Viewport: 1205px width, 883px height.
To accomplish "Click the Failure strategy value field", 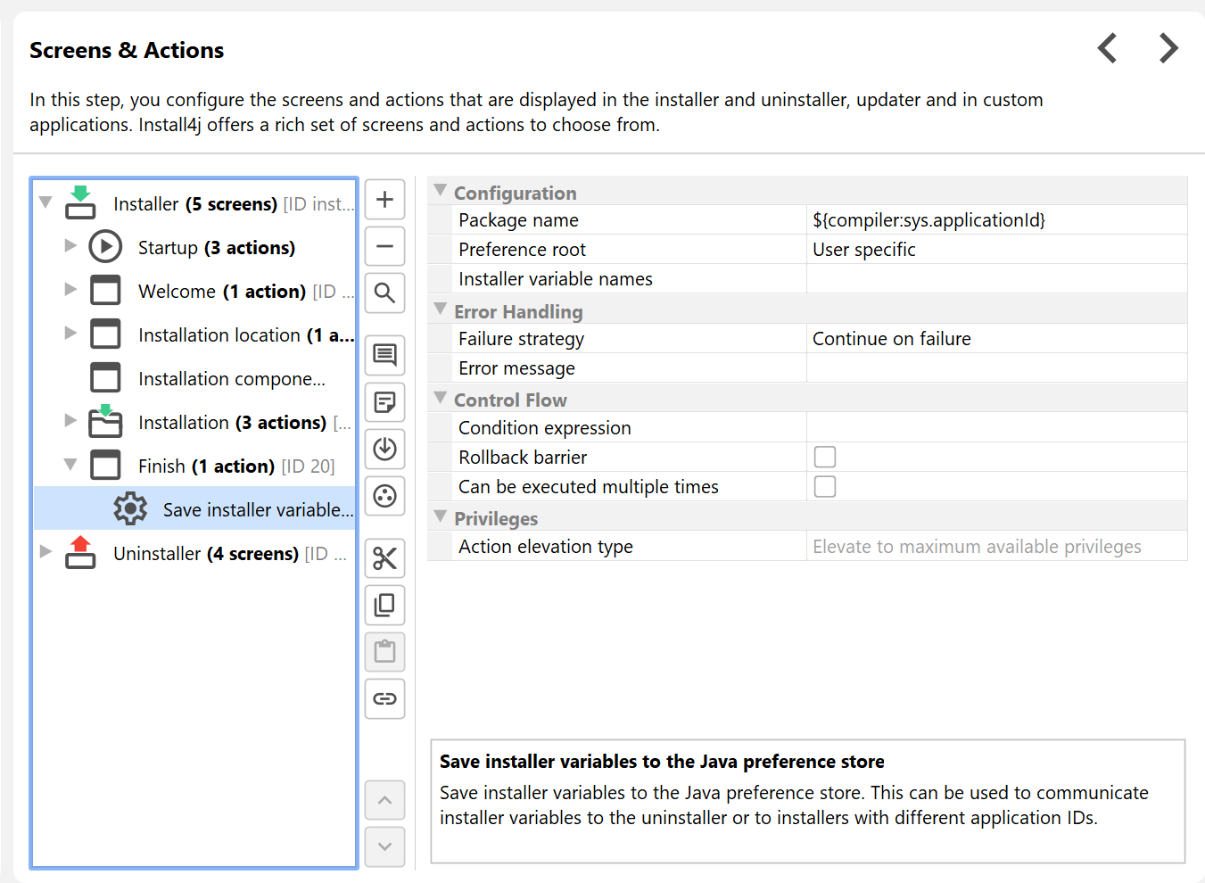I will coord(995,339).
